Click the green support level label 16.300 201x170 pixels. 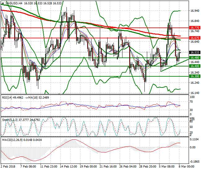[195, 76]
